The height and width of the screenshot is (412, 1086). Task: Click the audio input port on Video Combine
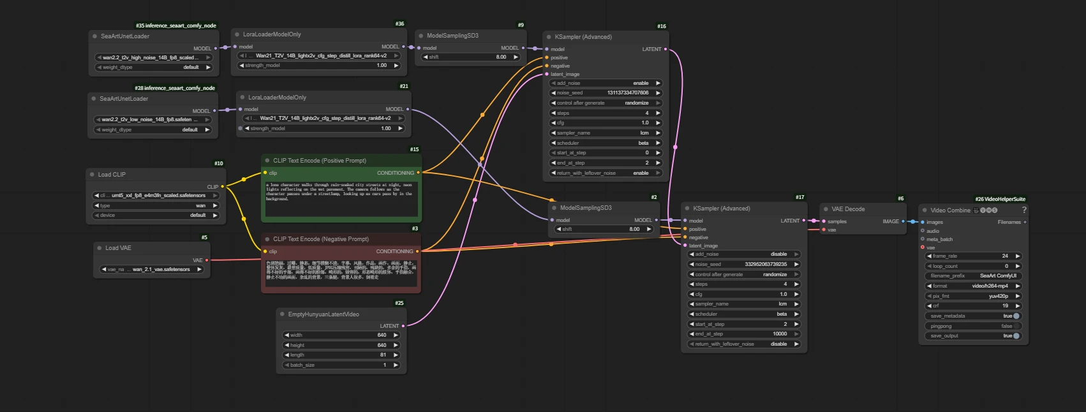coord(922,231)
